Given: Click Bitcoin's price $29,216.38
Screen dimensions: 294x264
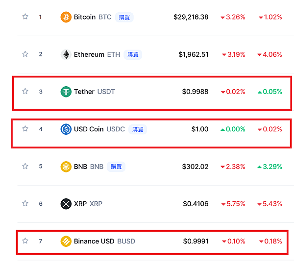Looking at the screenshot, I should [x=191, y=17].
